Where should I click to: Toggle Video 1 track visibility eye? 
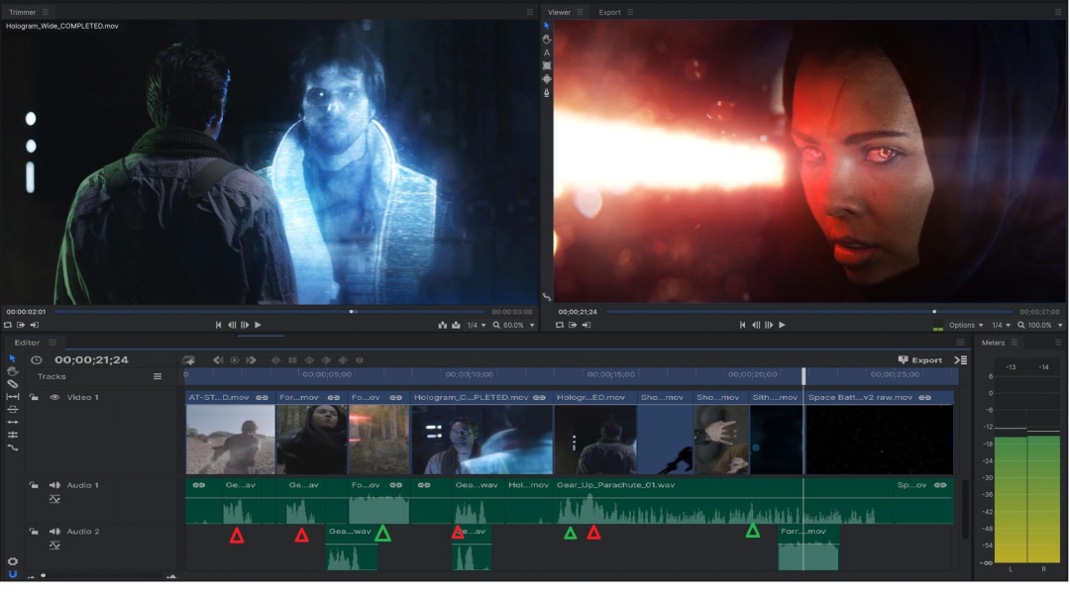coord(54,397)
